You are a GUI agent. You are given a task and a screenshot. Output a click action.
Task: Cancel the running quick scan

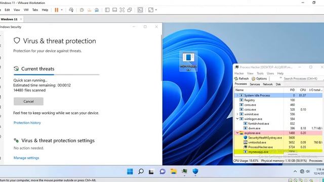pyautogui.click(x=28, y=101)
